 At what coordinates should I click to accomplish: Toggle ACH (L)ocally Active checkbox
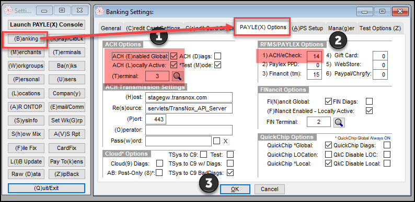click(174, 65)
